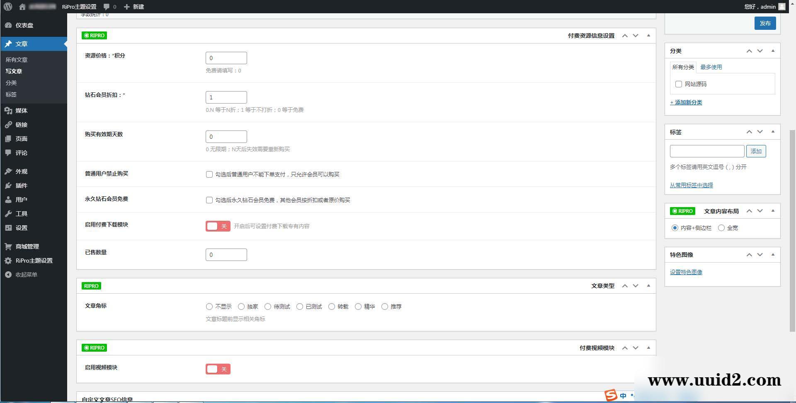Image resolution: width=796 pixels, height=403 pixels.
Task: Check 普通用户禁止购买 checkbox
Action: [x=209, y=174]
